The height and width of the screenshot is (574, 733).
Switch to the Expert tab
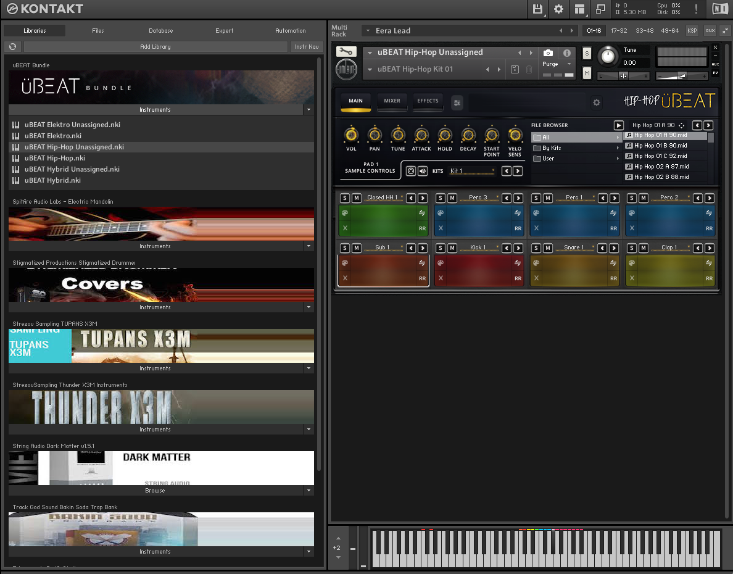(x=225, y=31)
